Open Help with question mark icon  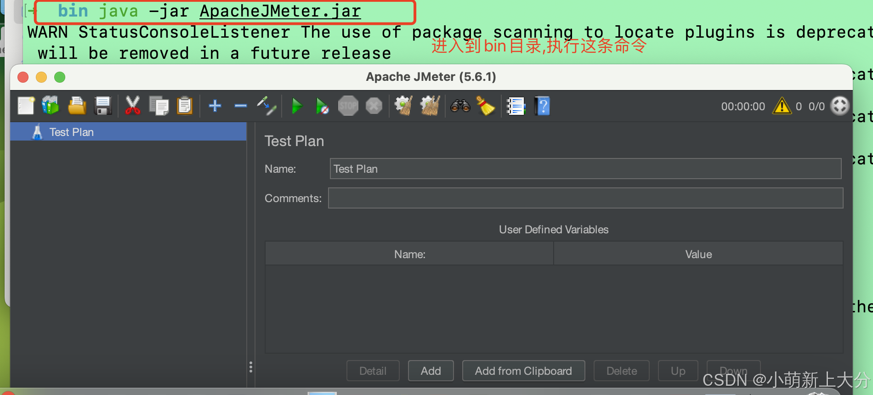click(x=542, y=106)
